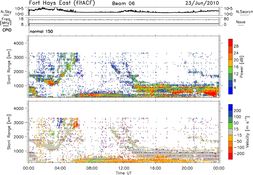Click the '4' tick on the power scale
Image resolution: width=253 pixels, height=175 pixels.
pyautogui.click(x=235, y=87)
